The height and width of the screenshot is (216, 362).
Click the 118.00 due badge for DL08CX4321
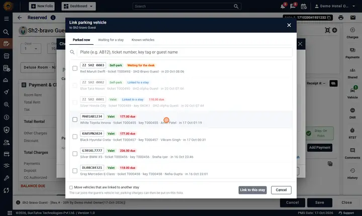tap(127, 168)
